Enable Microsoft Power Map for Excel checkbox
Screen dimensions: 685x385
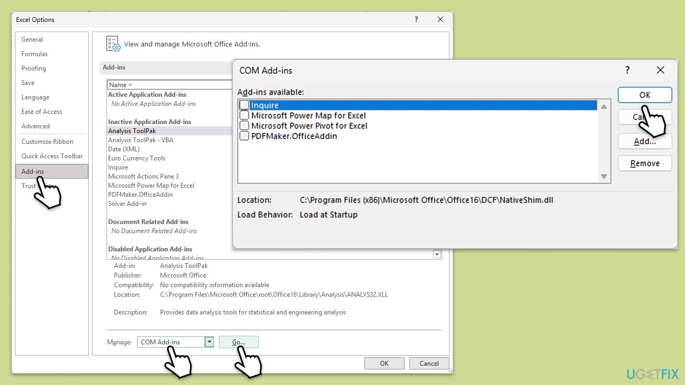[244, 115]
